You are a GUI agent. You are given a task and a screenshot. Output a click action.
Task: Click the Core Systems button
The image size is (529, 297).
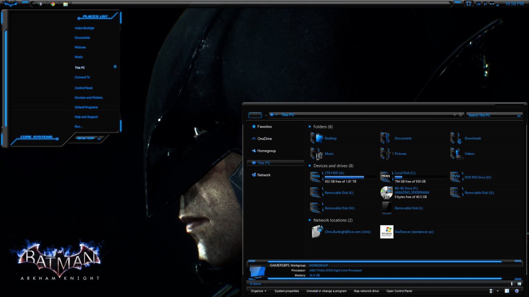[x=36, y=137]
